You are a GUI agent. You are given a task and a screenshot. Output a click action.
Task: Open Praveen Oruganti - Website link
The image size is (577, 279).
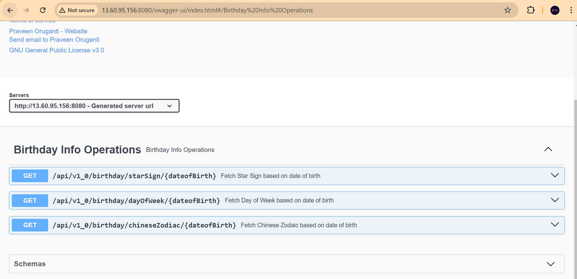[x=48, y=31]
